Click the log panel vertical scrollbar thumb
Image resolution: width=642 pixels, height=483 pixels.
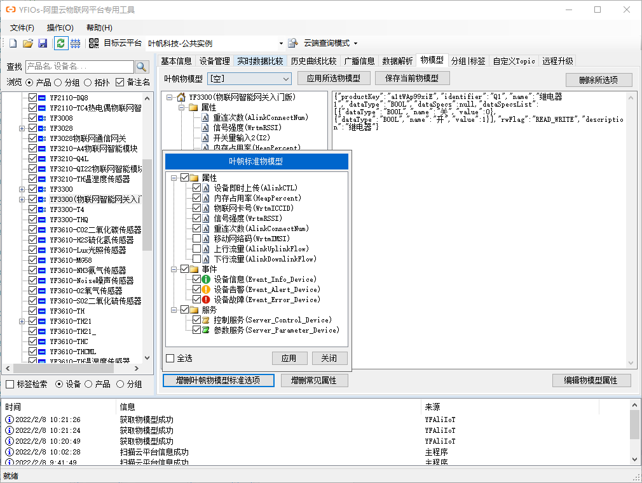(x=634, y=425)
